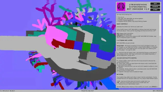Click the 'BASIC CONTROLS' heading
The image size is (163, 92).
point(122,24)
